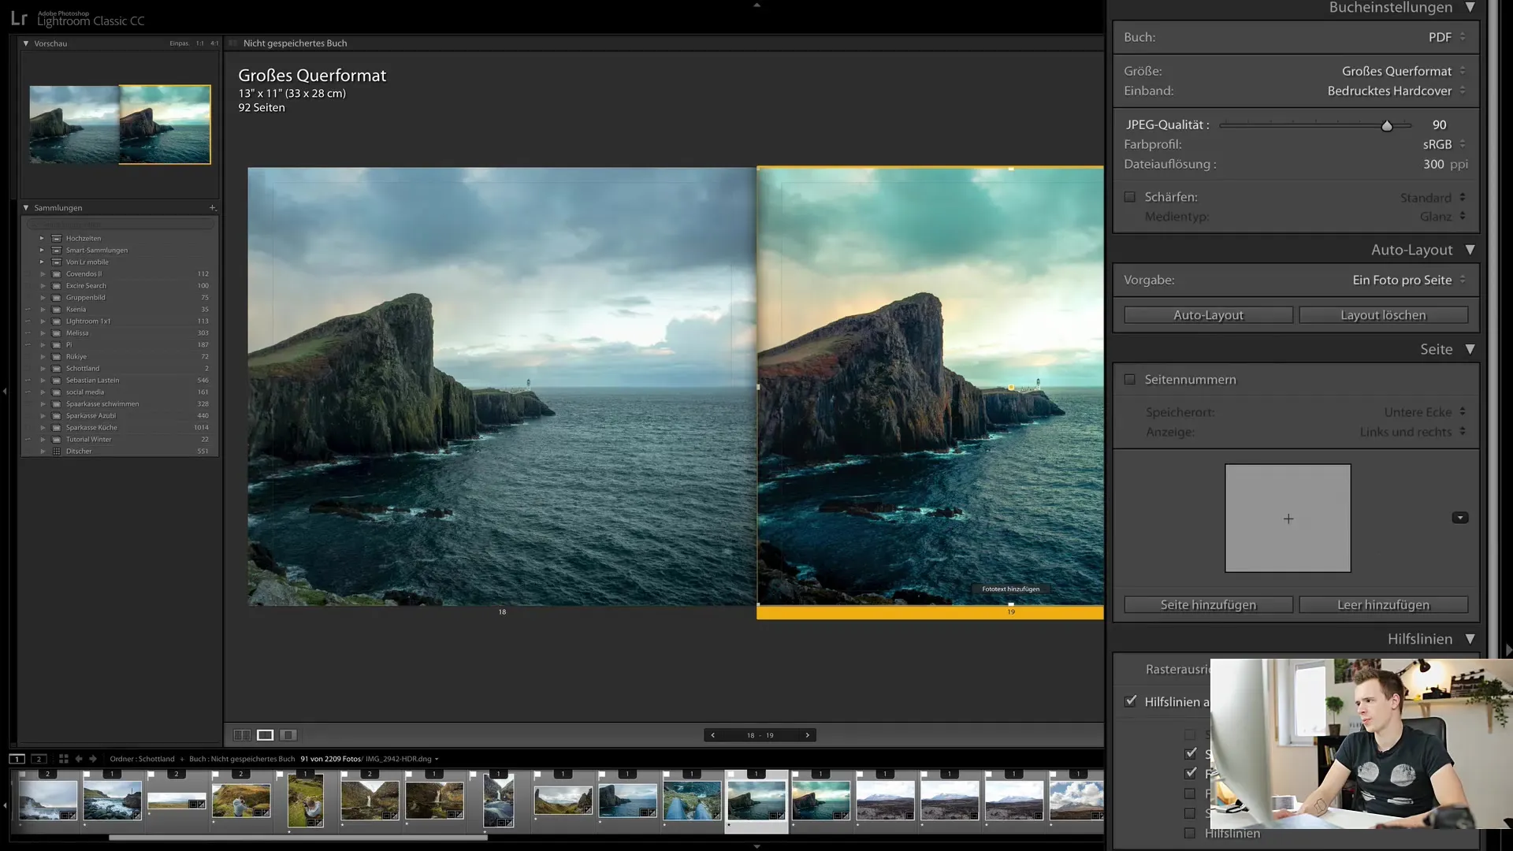
Task: Open Vorgabe Ein Foto pro Seite dropdown
Action: [x=1409, y=280]
